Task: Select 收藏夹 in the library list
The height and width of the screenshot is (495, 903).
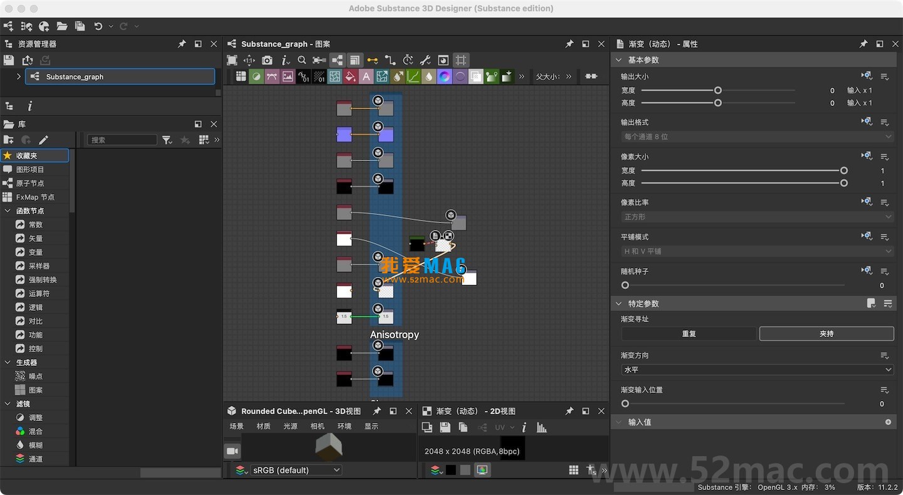Action: pos(34,155)
